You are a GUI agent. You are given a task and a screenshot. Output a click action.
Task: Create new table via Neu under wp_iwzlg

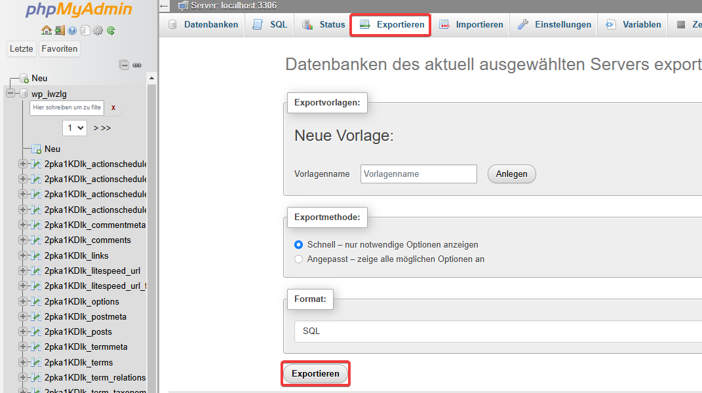point(52,149)
